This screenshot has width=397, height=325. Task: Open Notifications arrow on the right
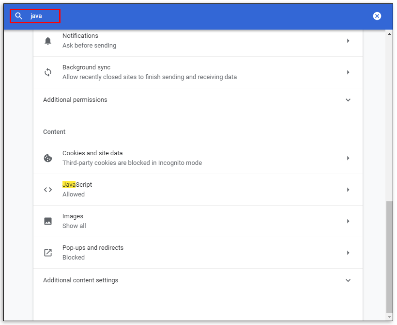(x=348, y=41)
